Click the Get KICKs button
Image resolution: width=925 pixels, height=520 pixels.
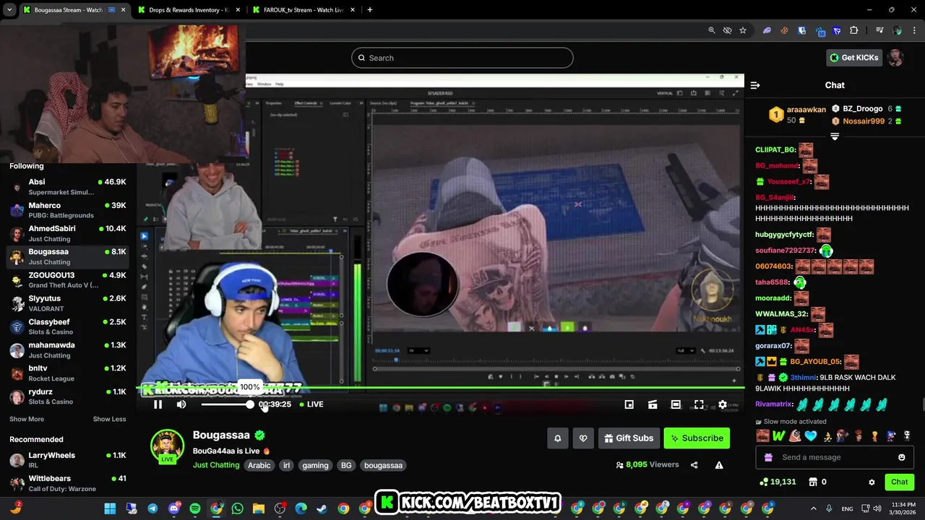pos(854,58)
